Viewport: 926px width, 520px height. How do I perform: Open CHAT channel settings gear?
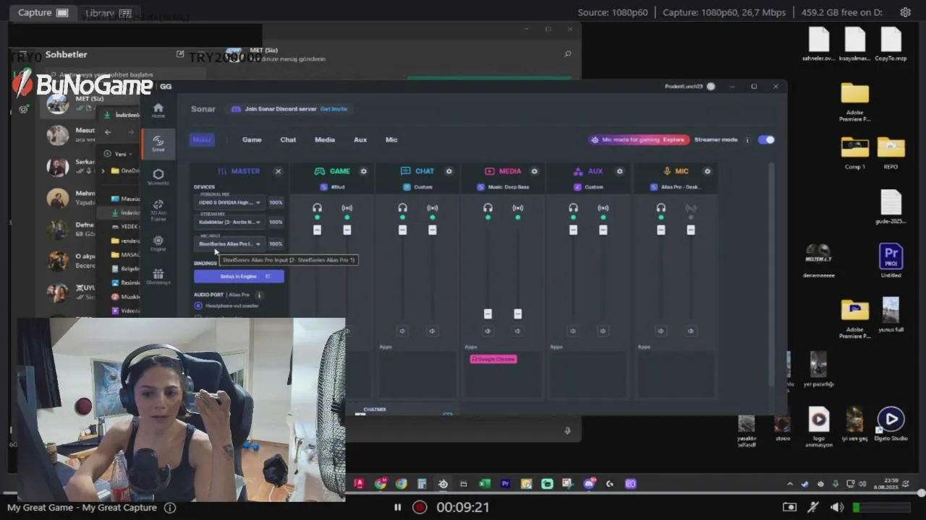pos(449,171)
